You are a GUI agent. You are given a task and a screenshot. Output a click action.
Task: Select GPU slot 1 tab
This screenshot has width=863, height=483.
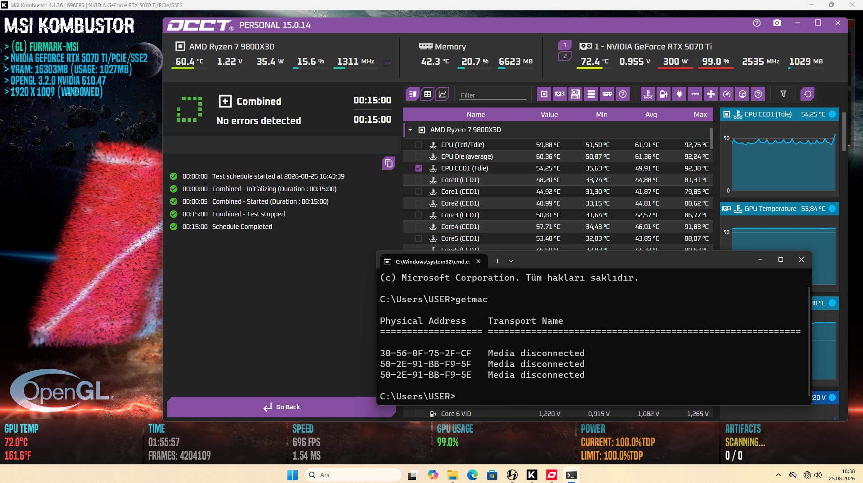click(x=565, y=45)
